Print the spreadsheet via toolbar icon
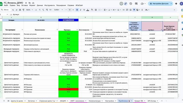Viewport: 183px width, 103px height. [x=20, y=10]
